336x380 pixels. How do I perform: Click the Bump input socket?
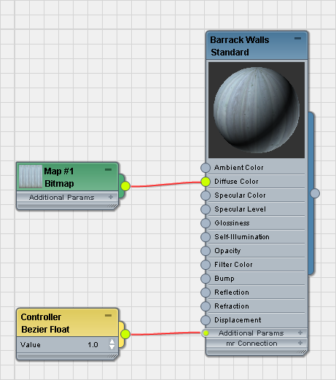tap(206, 279)
